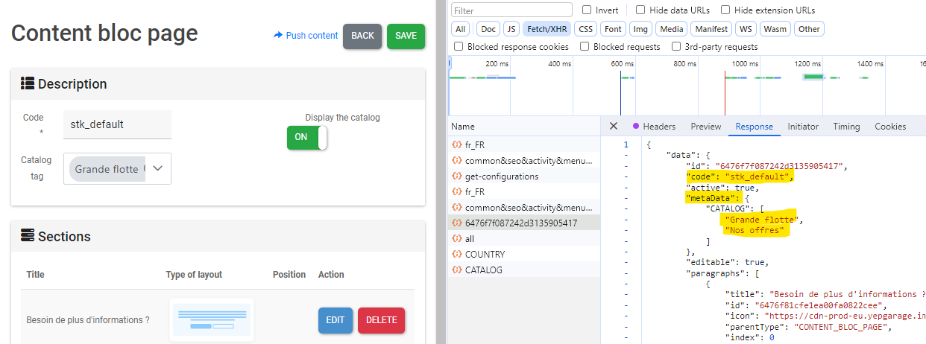
Task: Select the get-configurations request icon
Action: click(457, 176)
